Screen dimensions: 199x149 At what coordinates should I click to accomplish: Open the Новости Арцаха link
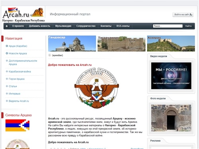pyautogui.click(x=18, y=54)
